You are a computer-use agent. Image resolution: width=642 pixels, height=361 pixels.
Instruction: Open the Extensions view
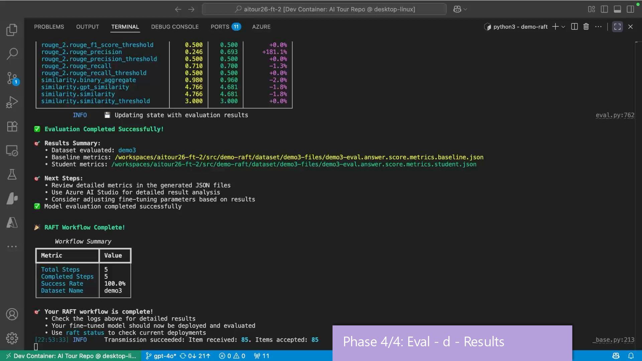coord(12,126)
